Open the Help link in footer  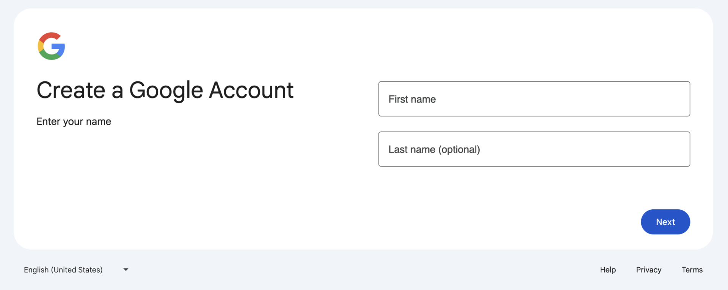(x=607, y=270)
